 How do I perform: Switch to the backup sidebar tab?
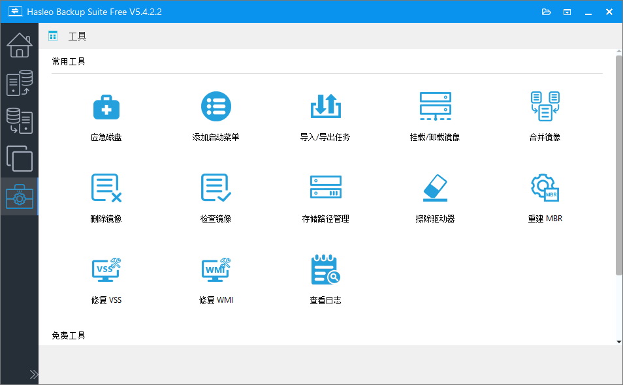click(x=19, y=83)
